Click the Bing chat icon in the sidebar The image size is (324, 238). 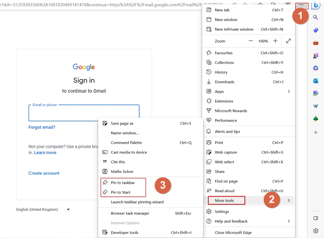(316, 5)
